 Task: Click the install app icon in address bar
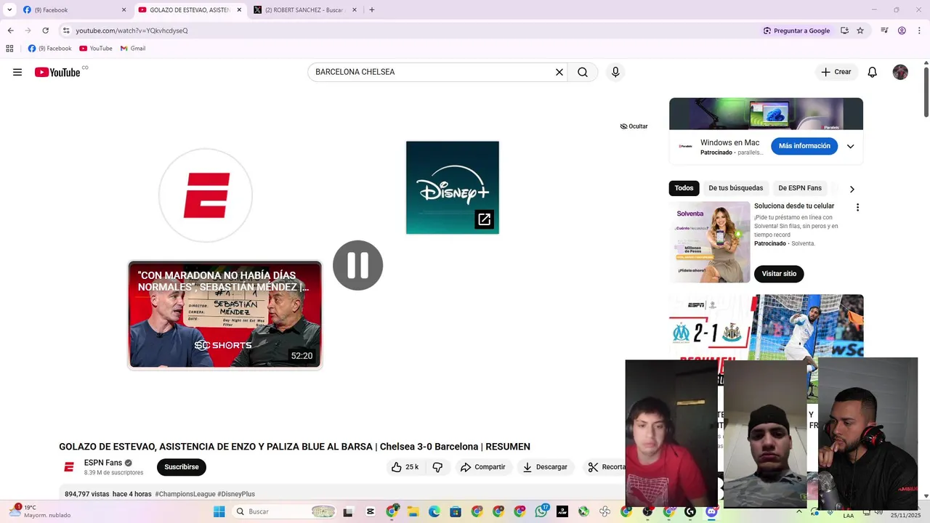click(x=844, y=31)
